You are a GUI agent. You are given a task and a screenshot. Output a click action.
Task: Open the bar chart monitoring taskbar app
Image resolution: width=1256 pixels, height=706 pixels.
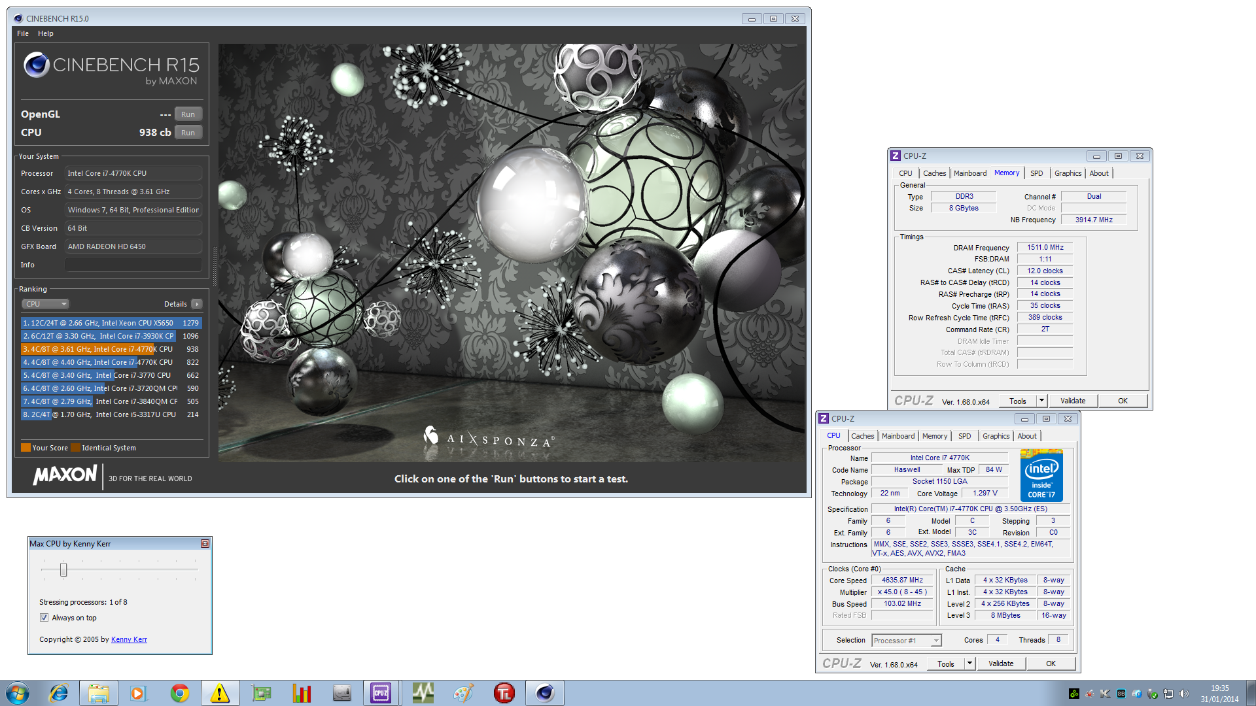302,693
